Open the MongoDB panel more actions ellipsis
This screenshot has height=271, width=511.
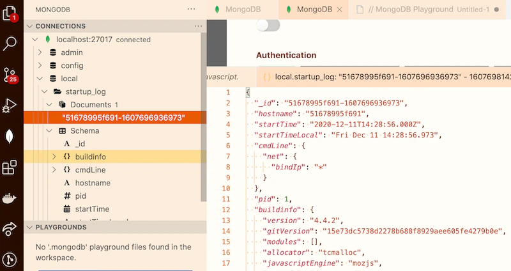191,9
